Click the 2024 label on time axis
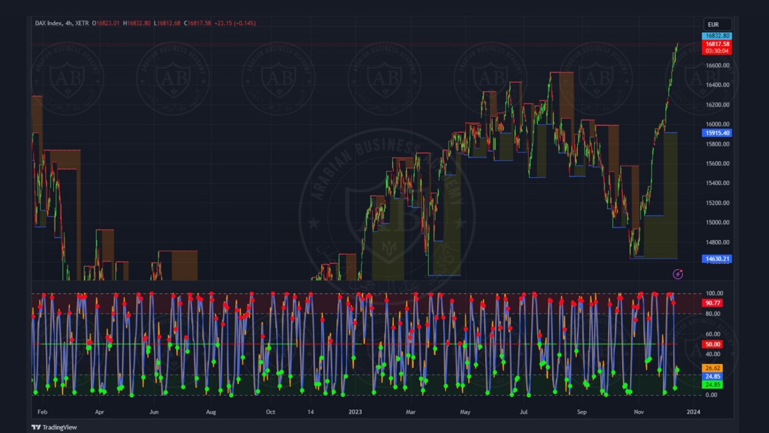769x433 pixels. click(x=694, y=412)
